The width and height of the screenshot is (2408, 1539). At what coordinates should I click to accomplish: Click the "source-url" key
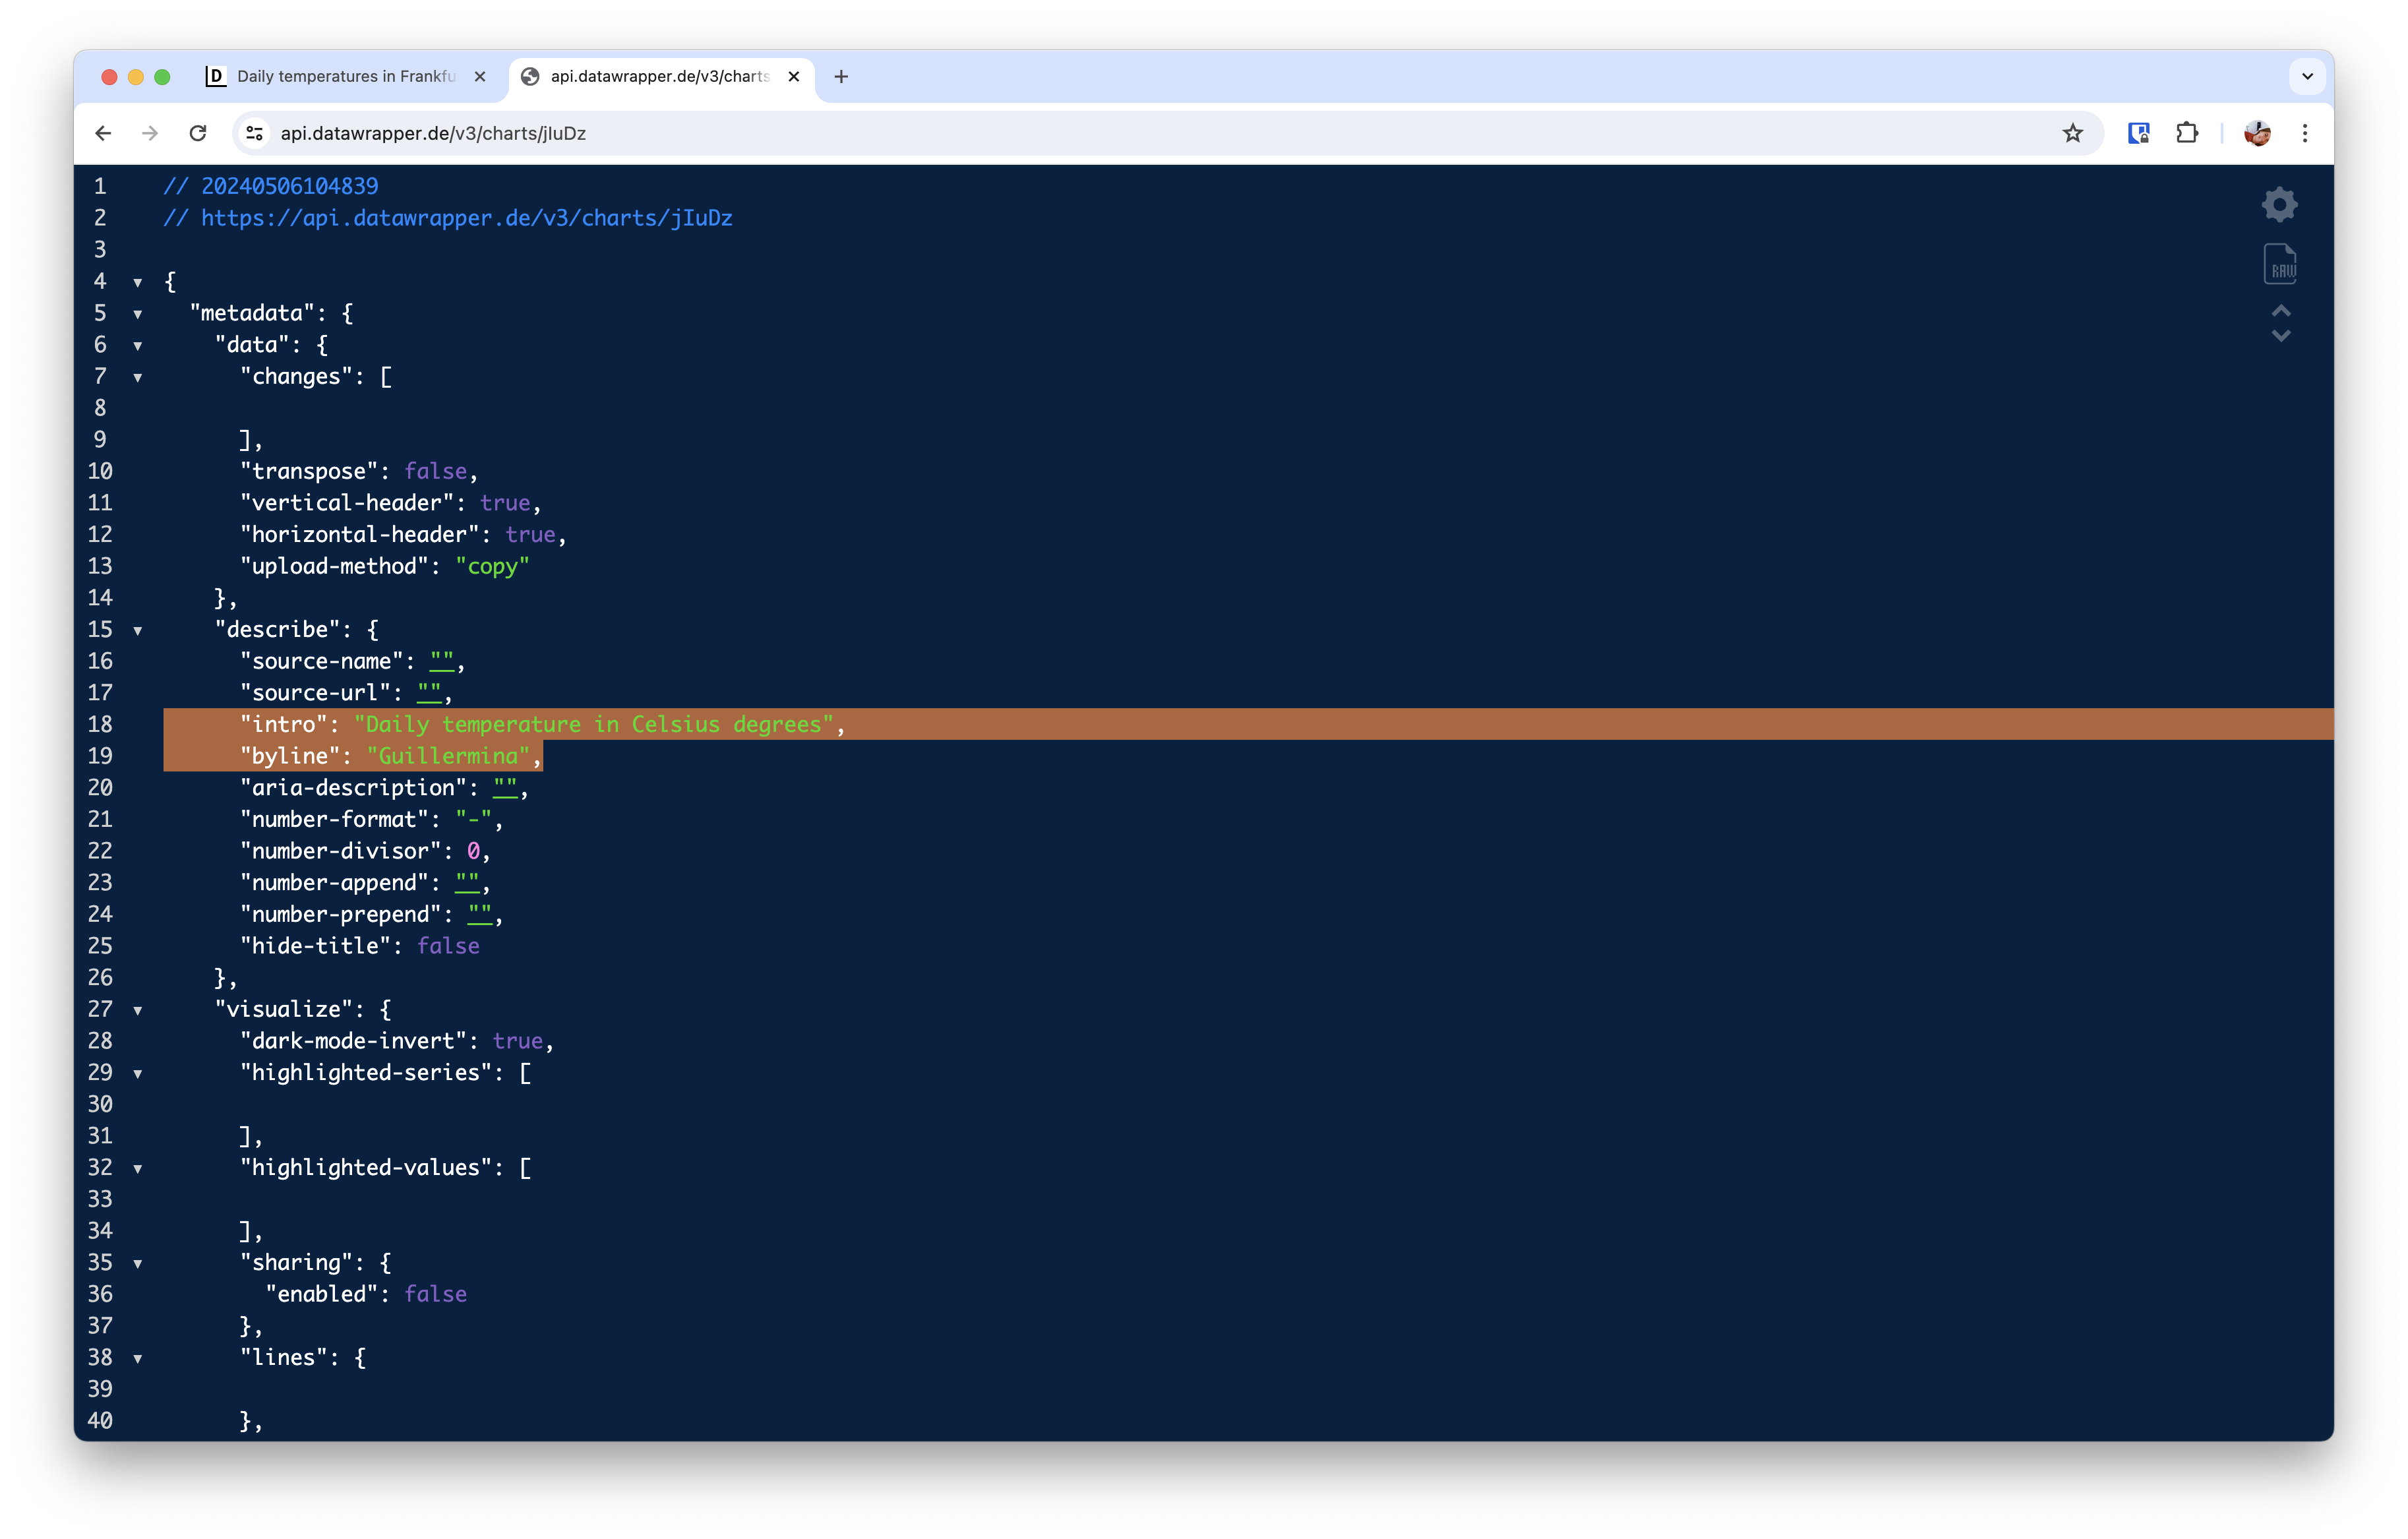tap(315, 693)
